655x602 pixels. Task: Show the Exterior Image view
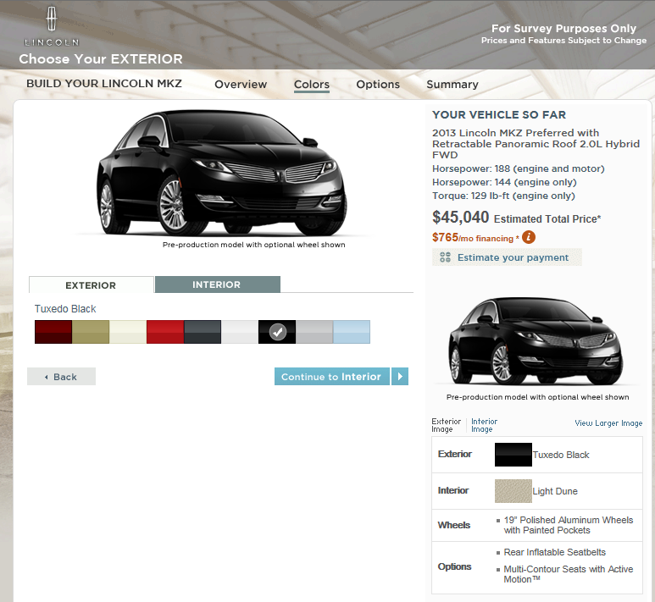447,425
